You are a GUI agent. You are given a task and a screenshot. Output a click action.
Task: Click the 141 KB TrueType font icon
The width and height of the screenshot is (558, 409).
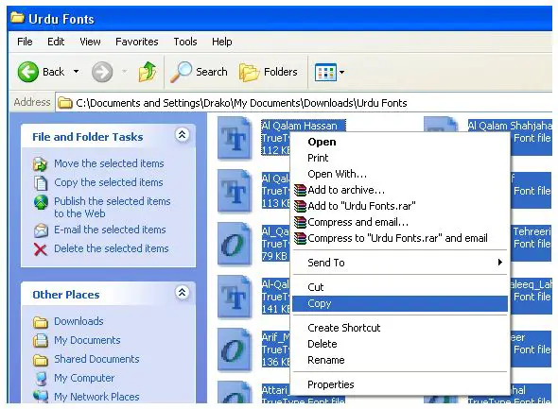point(235,297)
